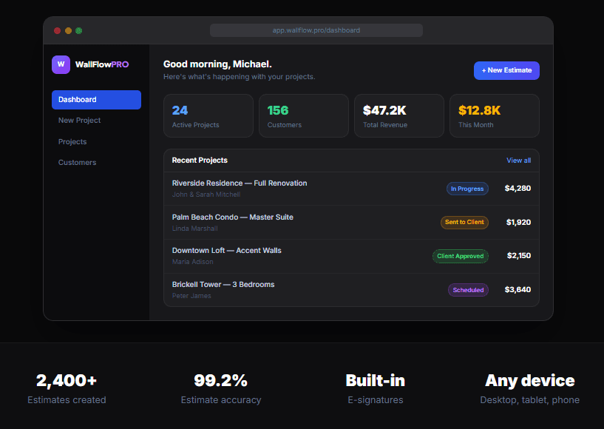Click the Sent to Client status badge
The width and height of the screenshot is (604, 429).
pos(464,223)
